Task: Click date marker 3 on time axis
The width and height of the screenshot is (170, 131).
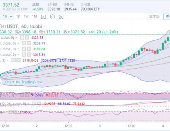Action: (100, 126)
